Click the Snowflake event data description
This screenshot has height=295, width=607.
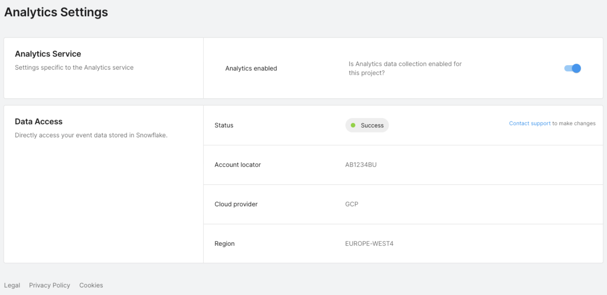coord(91,135)
